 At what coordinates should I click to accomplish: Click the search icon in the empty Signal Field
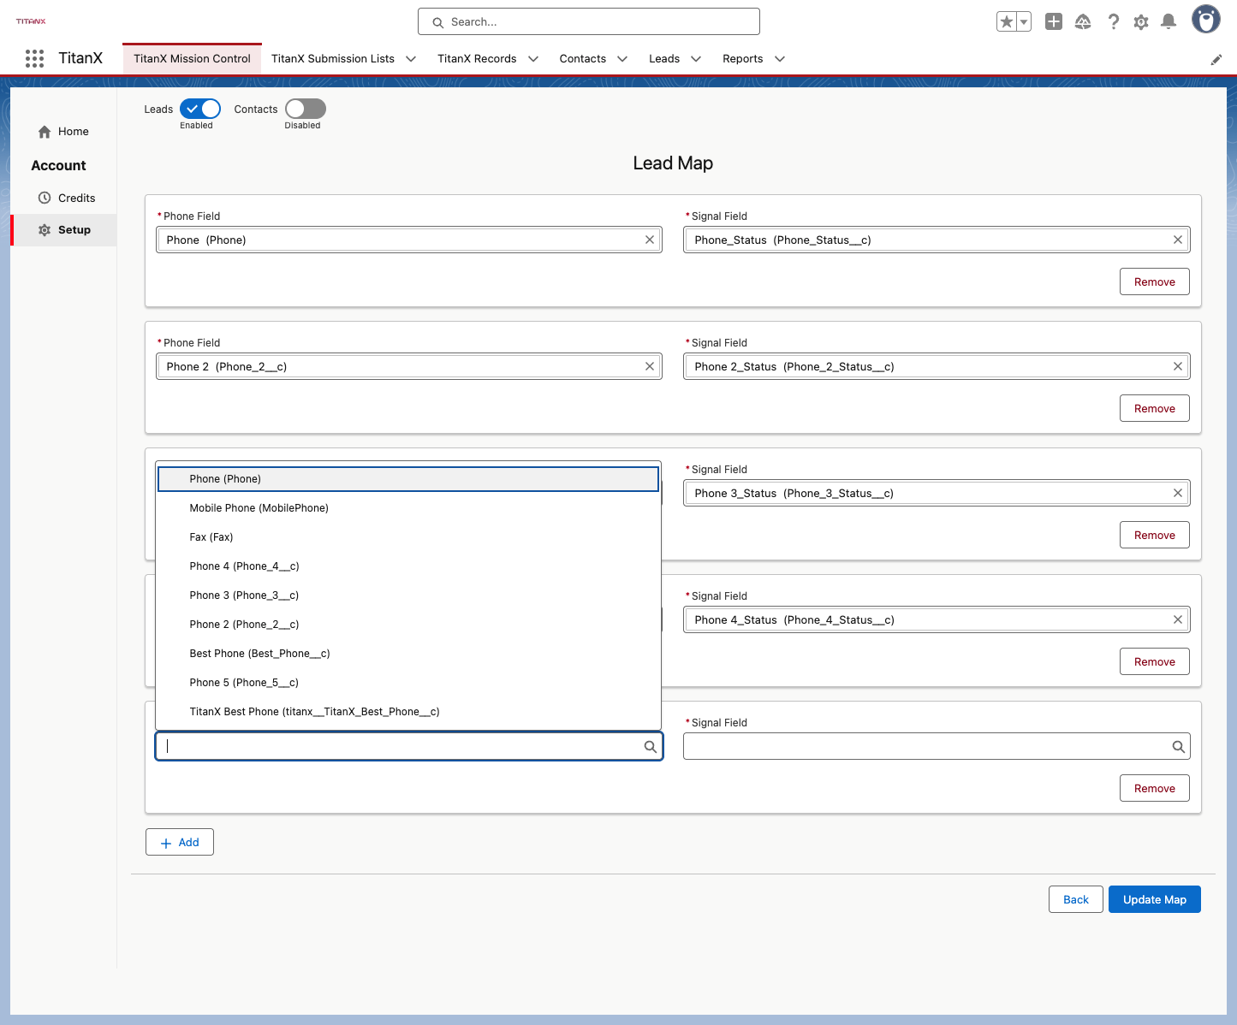click(x=1179, y=747)
